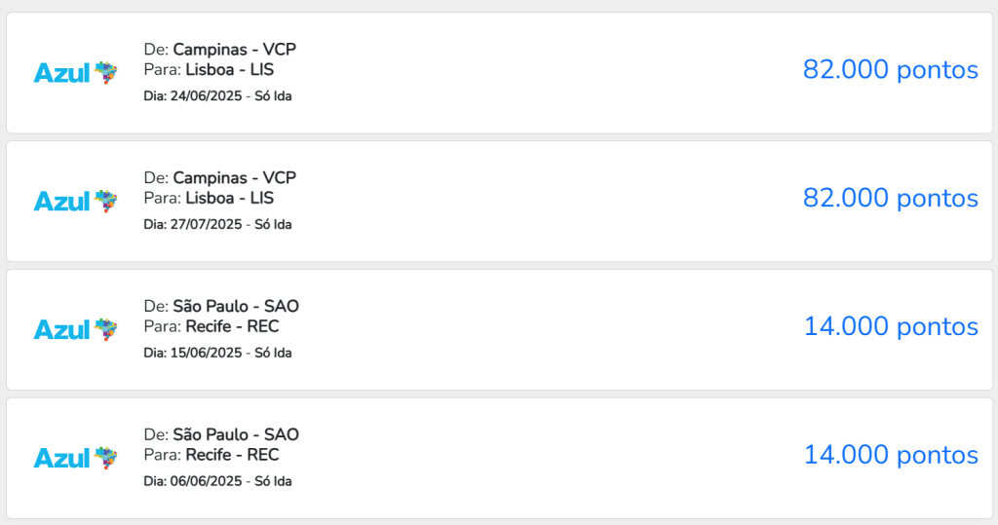Choose 14.000 pontos price for 06/06/2025 flight

tap(890, 455)
